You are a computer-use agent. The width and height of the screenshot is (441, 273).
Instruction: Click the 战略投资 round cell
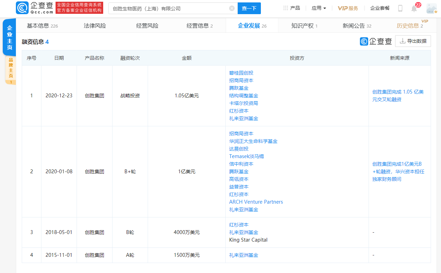coord(130,96)
